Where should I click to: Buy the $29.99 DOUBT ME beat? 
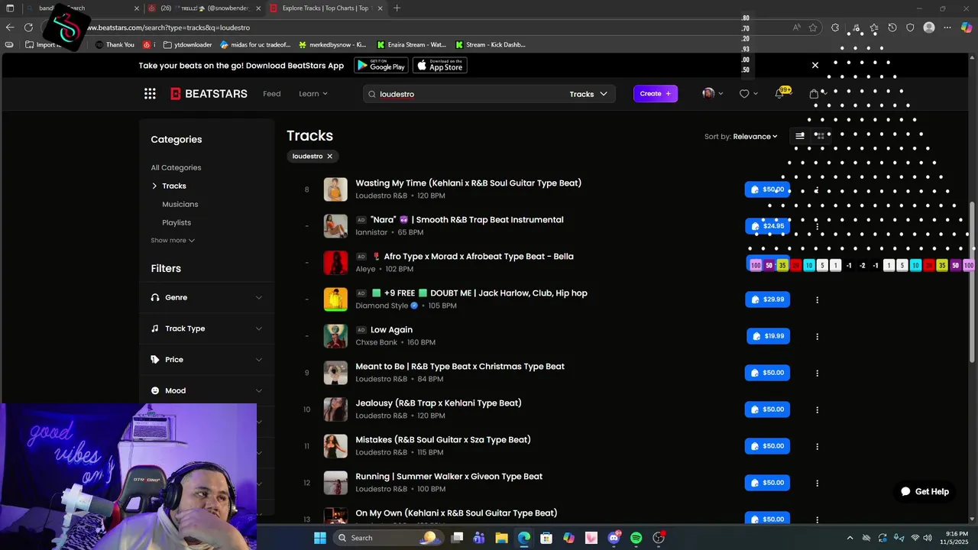coord(767,299)
